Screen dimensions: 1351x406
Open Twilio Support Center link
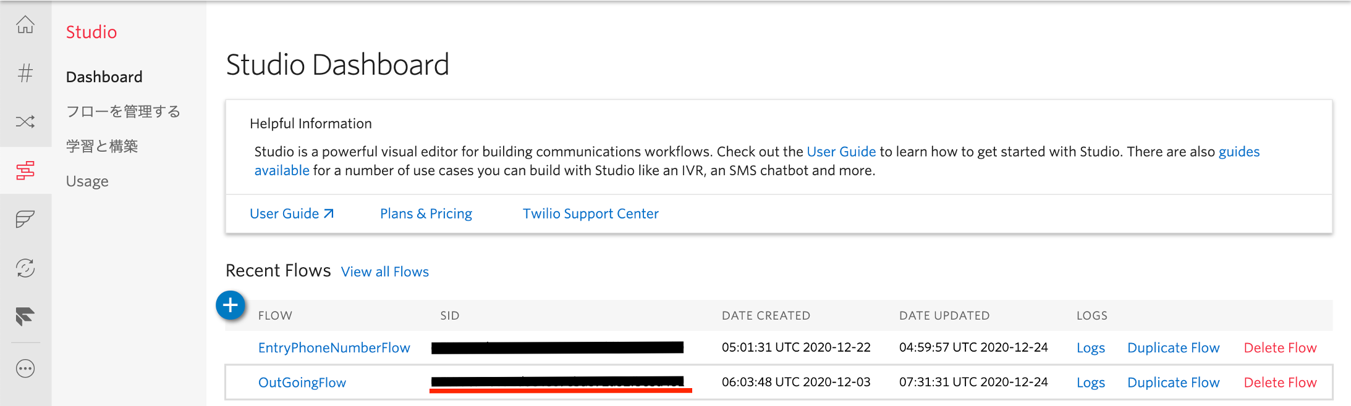591,213
